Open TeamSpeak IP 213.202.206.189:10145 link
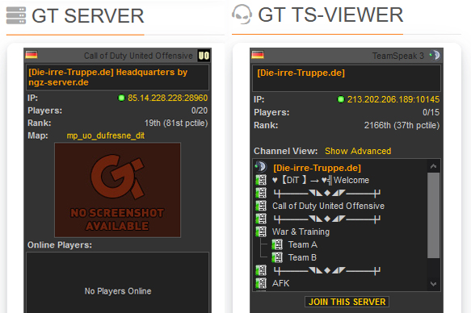This screenshot has width=471, height=313. 393,99
